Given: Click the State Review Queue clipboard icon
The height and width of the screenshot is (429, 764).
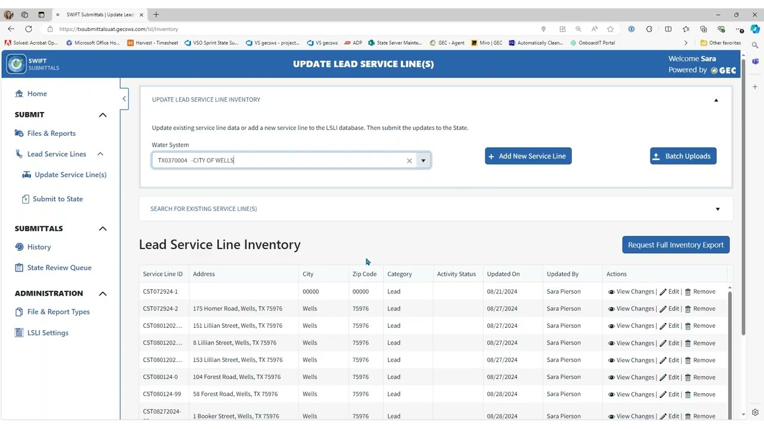Looking at the screenshot, I should pos(19,268).
